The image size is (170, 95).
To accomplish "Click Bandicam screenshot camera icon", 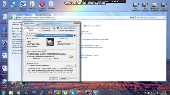I will point(115,1).
